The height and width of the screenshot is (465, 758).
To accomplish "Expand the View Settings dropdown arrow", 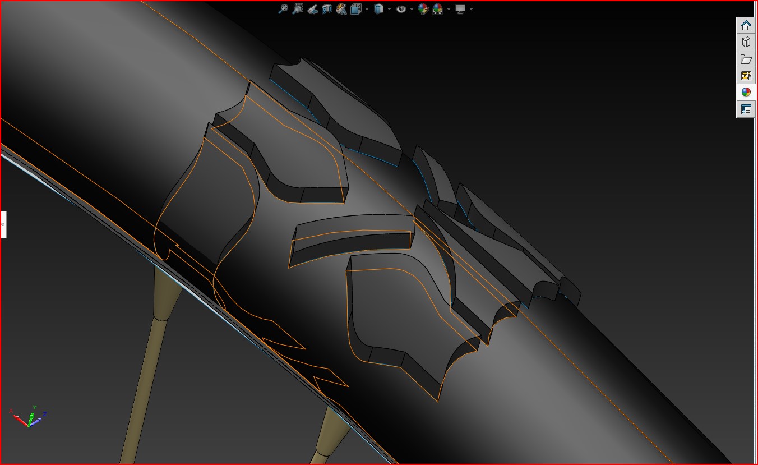I will pyautogui.click(x=471, y=9).
